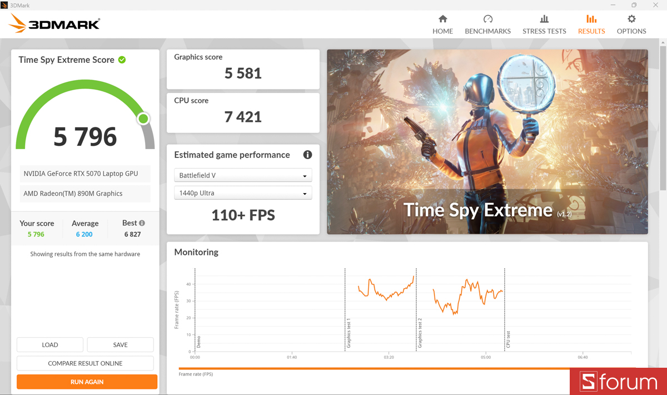Click the 110+ FPS estimate

[243, 215]
